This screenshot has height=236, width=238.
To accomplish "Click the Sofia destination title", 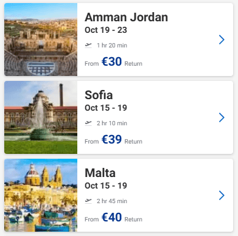I will (x=99, y=95).
